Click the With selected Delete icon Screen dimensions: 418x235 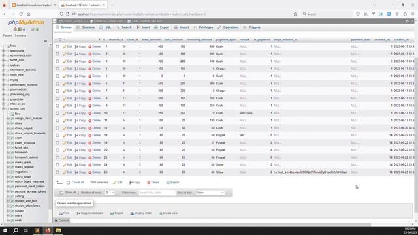tap(149, 183)
